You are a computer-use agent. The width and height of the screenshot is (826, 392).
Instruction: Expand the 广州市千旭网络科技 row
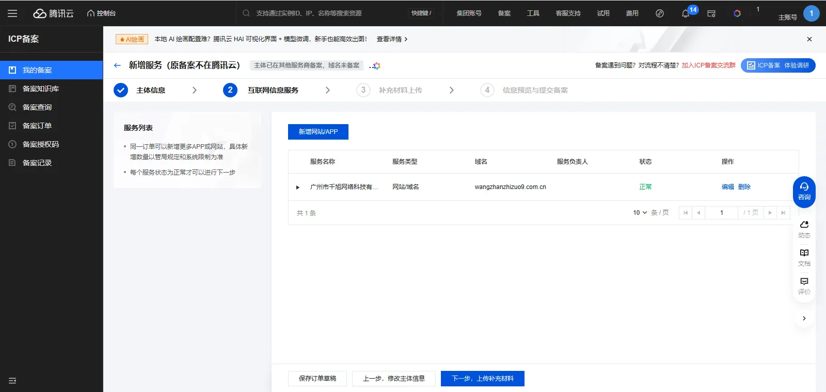tap(298, 187)
